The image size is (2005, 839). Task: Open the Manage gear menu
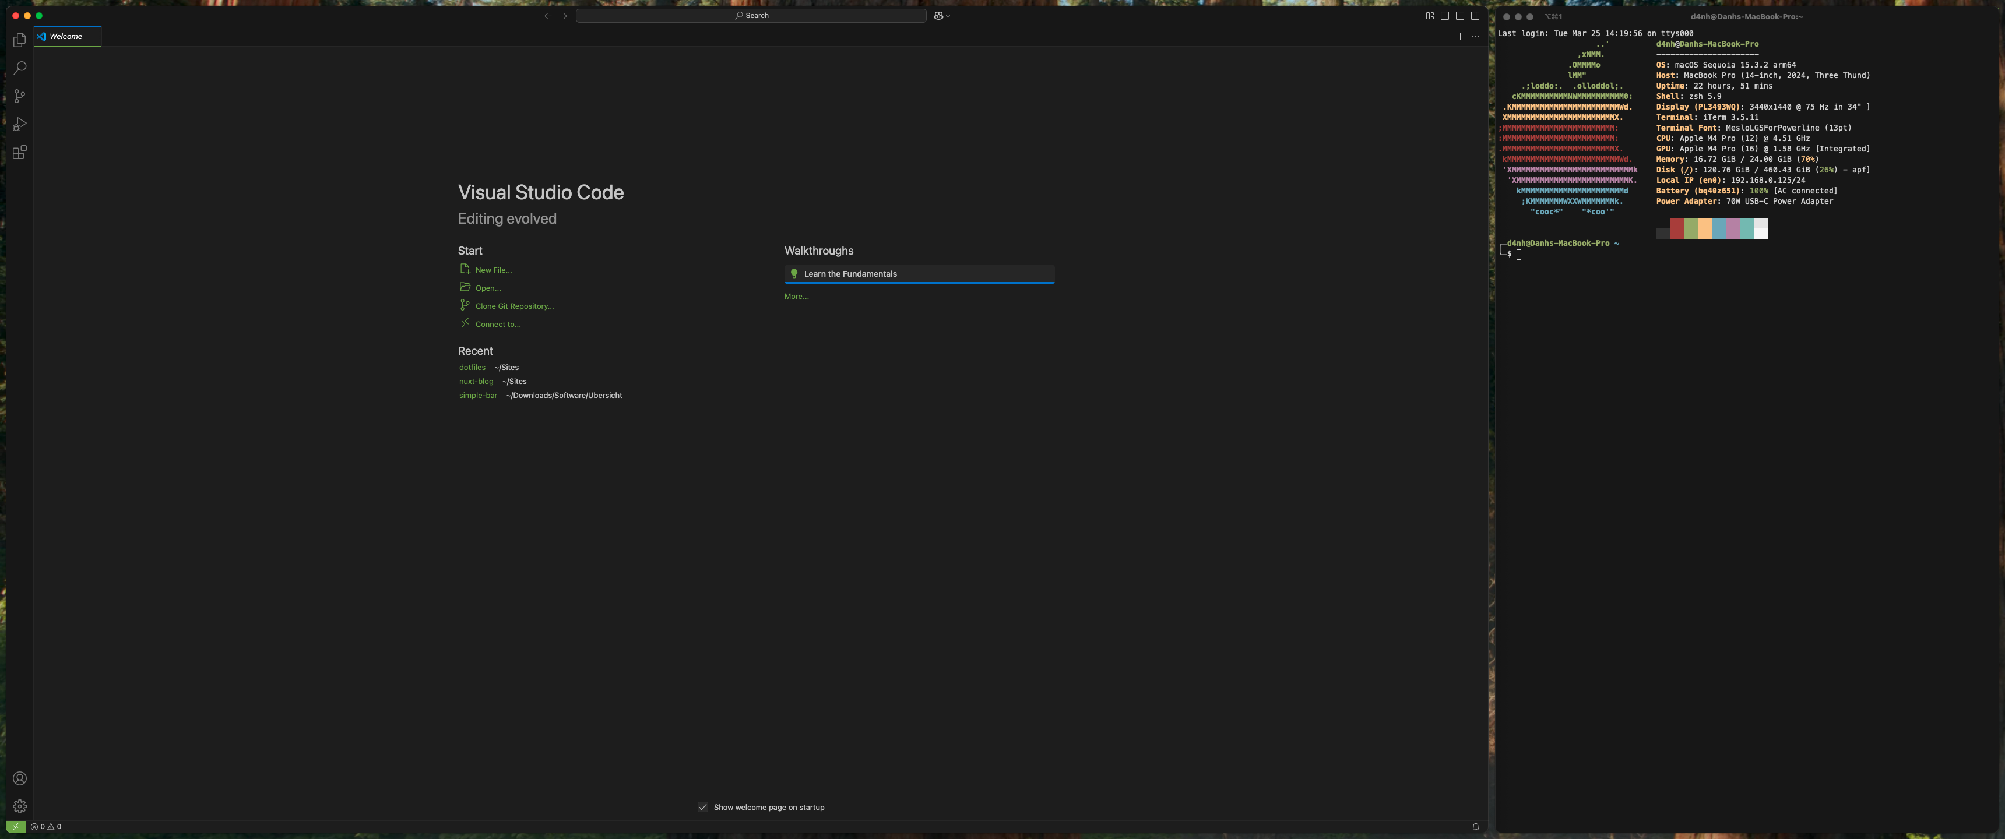click(19, 806)
